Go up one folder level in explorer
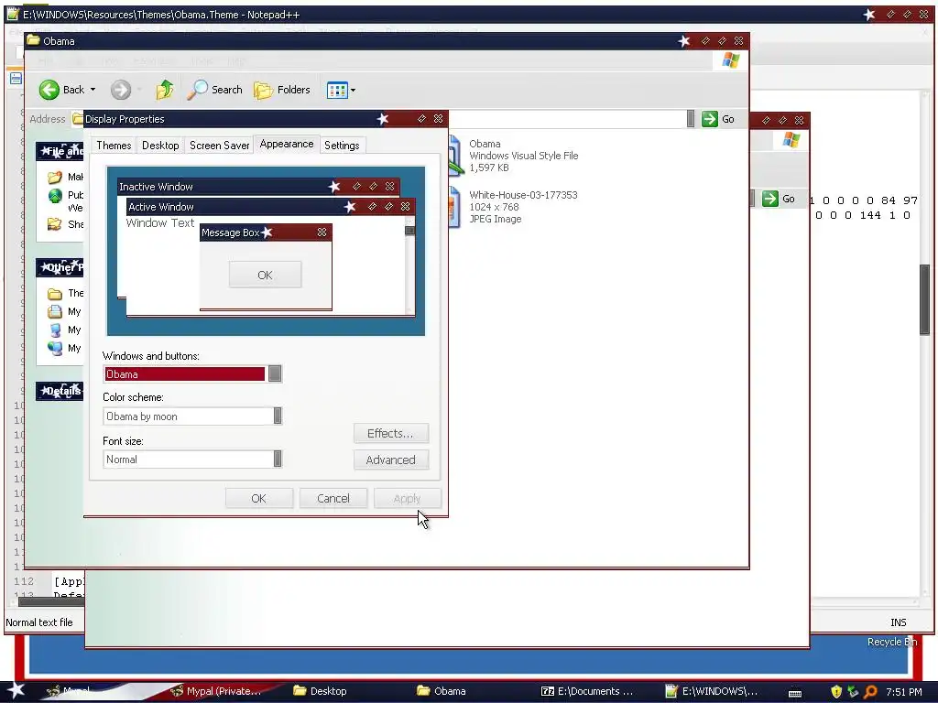 (x=165, y=90)
